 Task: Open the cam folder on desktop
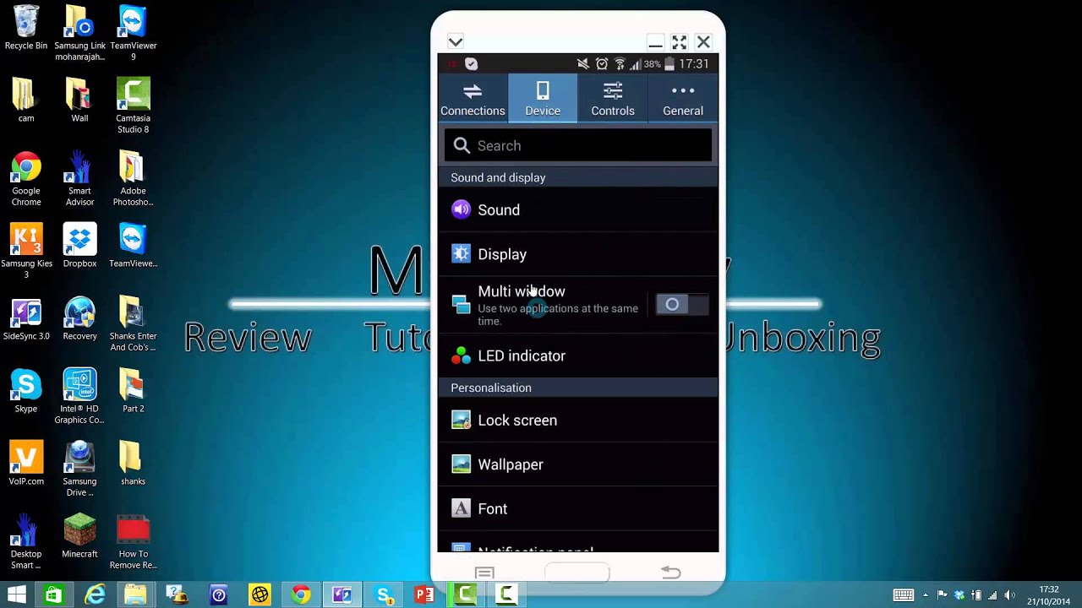pyautogui.click(x=26, y=100)
